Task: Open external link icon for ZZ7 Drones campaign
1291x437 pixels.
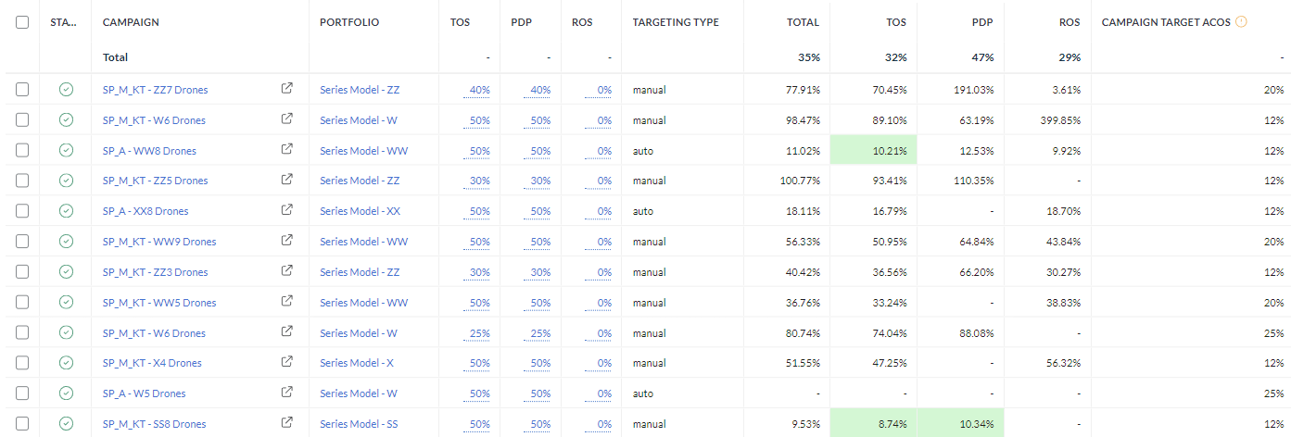Action: (x=287, y=89)
